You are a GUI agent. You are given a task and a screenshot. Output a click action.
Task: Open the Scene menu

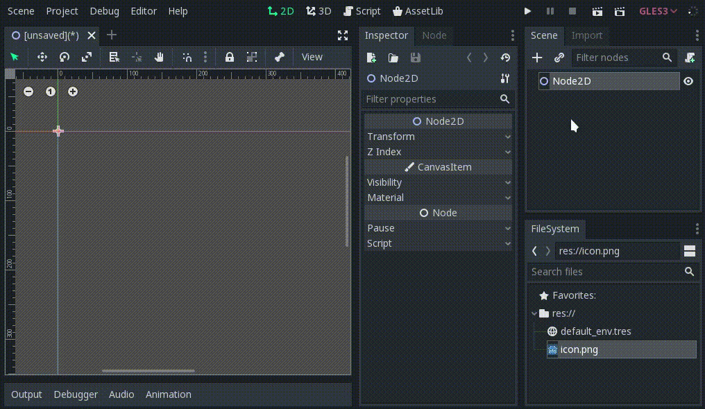point(20,11)
